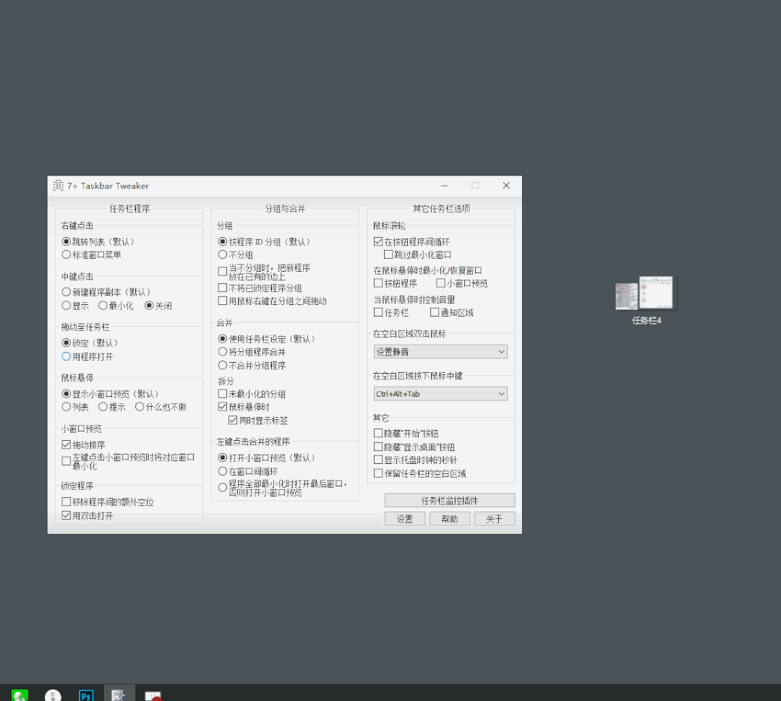
Task: Click the 7+ Taskbar Tweaker title bar icon
Action: [59, 186]
